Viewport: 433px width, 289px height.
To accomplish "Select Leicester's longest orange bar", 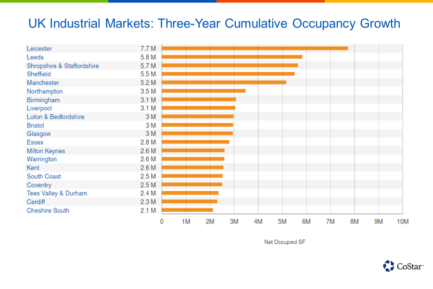I will pos(255,48).
